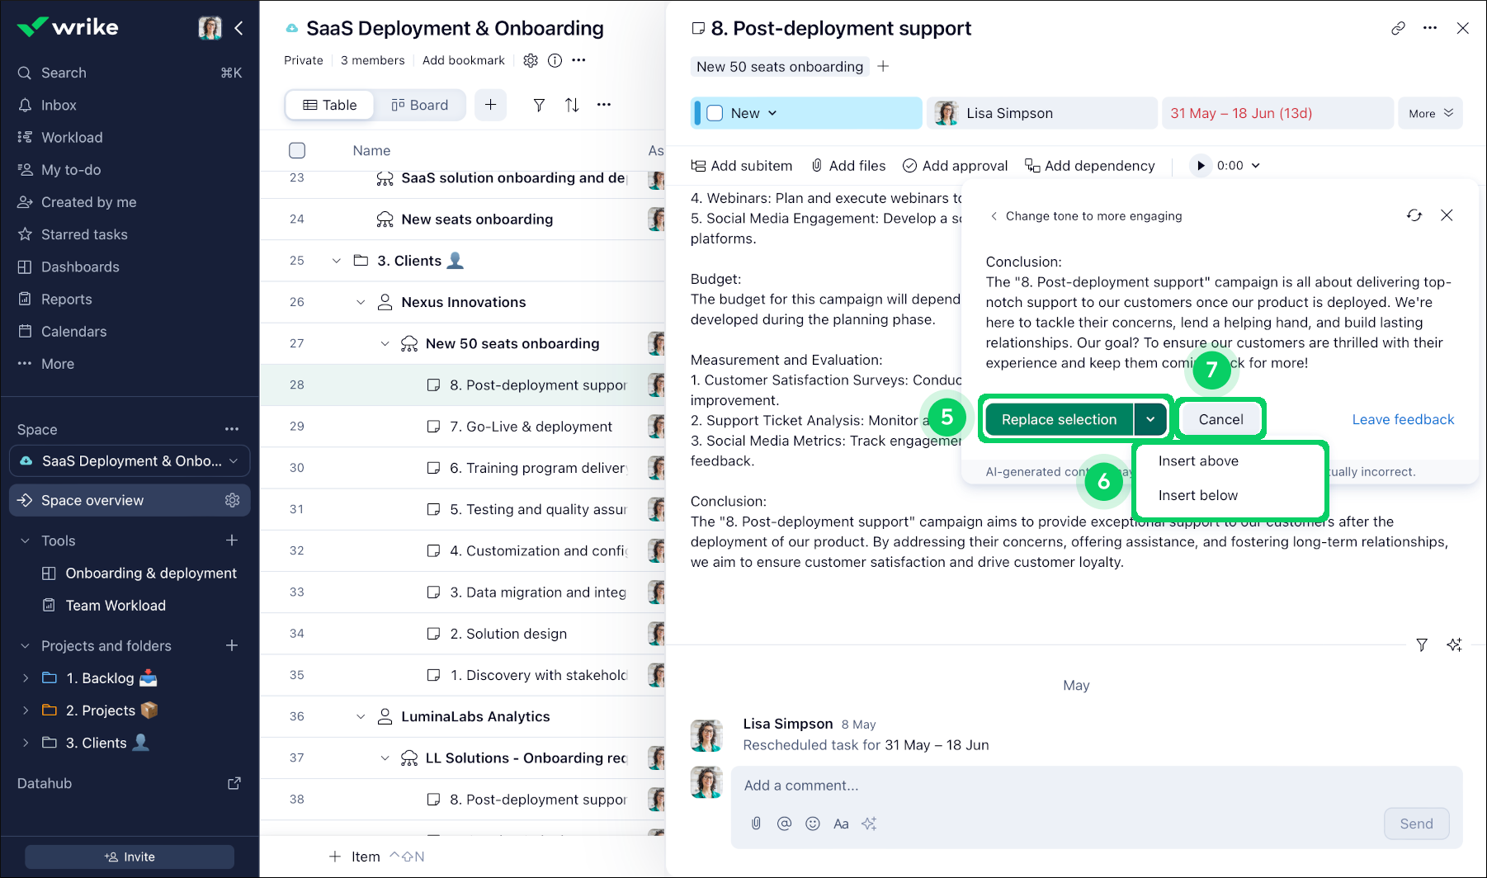Click the Cancel button
Viewport: 1487px width, 878px height.
point(1220,419)
